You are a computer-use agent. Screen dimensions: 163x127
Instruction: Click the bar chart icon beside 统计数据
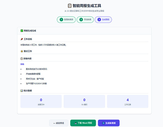(22, 91)
